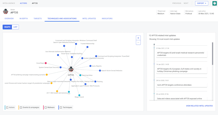The image size is (218, 115).
Task: Open the Export dropdown menu
Action: pyautogui.click(x=201, y=3)
